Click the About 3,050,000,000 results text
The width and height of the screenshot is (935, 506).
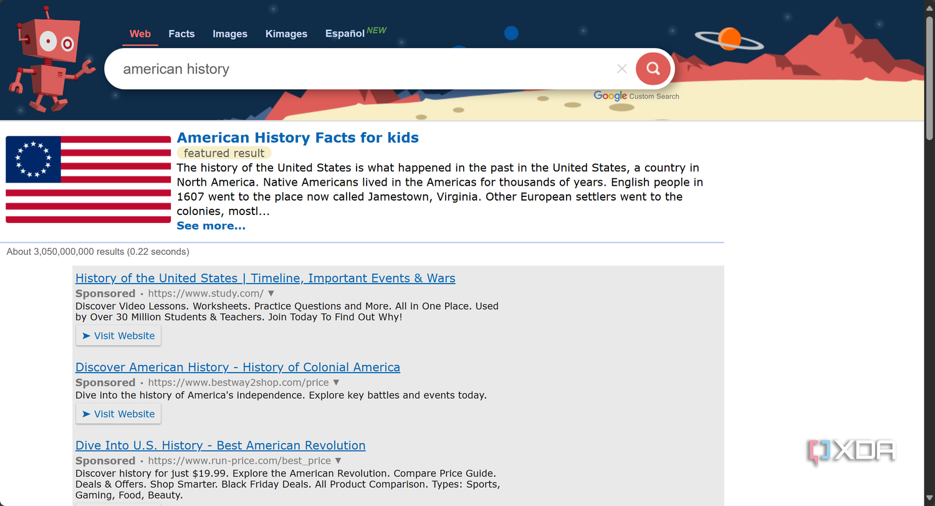(98, 252)
